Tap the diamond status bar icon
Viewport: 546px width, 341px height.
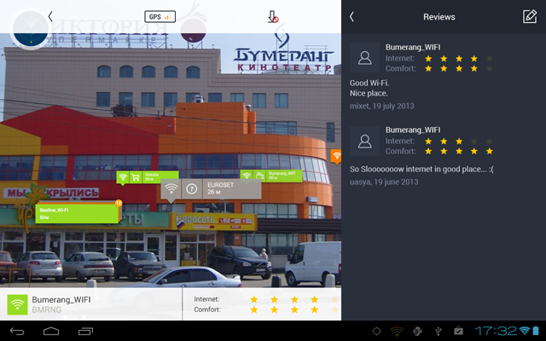[376, 331]
